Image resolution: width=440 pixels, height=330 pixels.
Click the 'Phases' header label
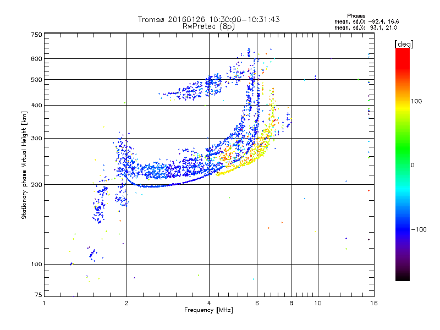pyautogui.click(x=356, y=16)
